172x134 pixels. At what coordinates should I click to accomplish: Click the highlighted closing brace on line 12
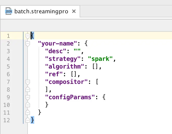(32, 120)
